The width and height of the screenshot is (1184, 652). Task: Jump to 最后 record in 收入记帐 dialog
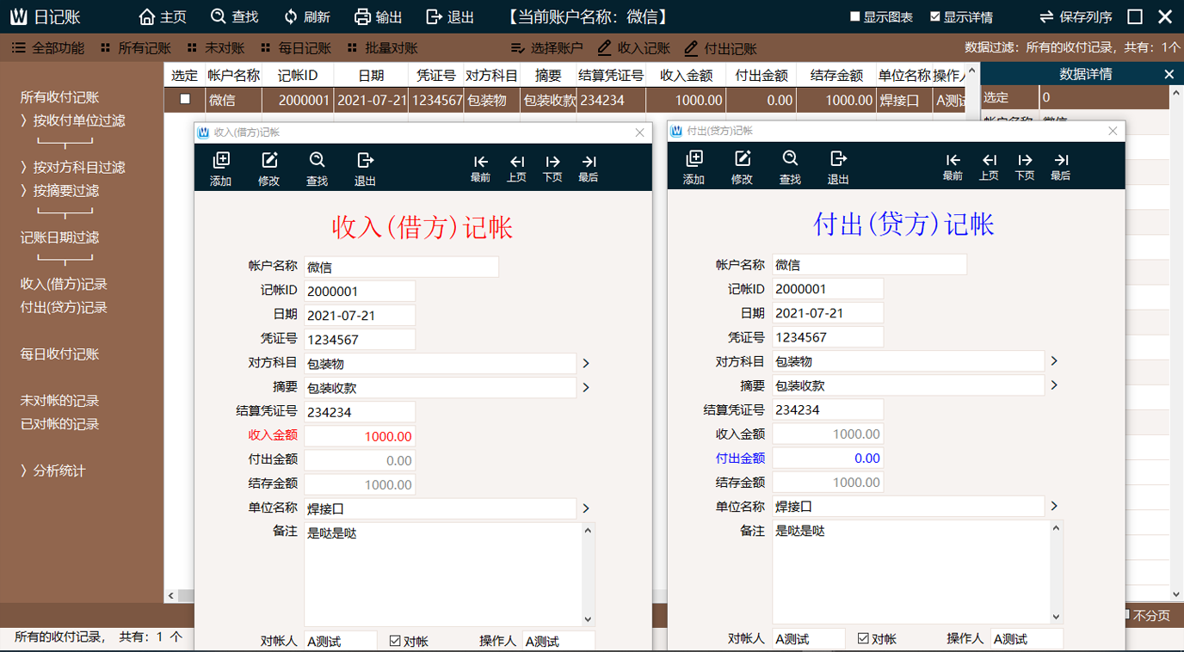pyautogui.click(x=589, y=166)
